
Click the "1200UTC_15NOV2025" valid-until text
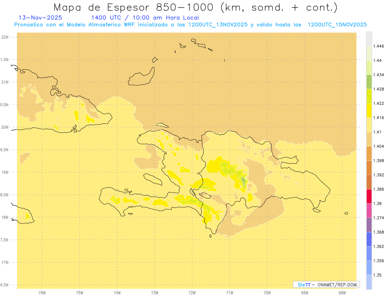point(337,25)
